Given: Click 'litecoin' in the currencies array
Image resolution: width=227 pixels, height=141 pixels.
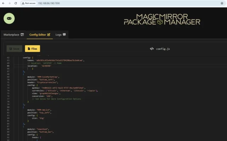Looking at the screenshot, I should click(79, 91).
